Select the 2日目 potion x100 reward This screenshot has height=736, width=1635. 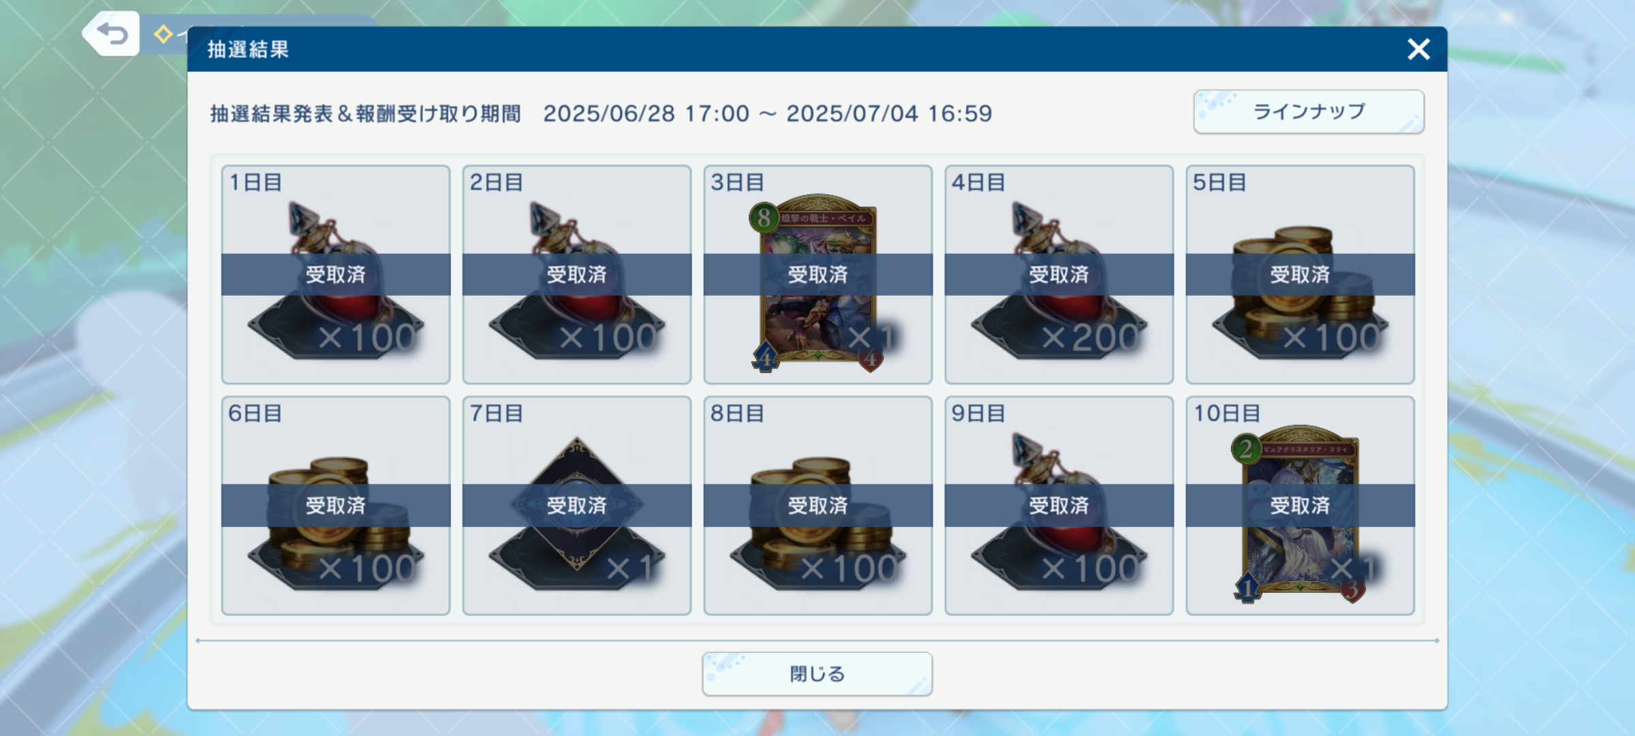click(x=577, y=275)
